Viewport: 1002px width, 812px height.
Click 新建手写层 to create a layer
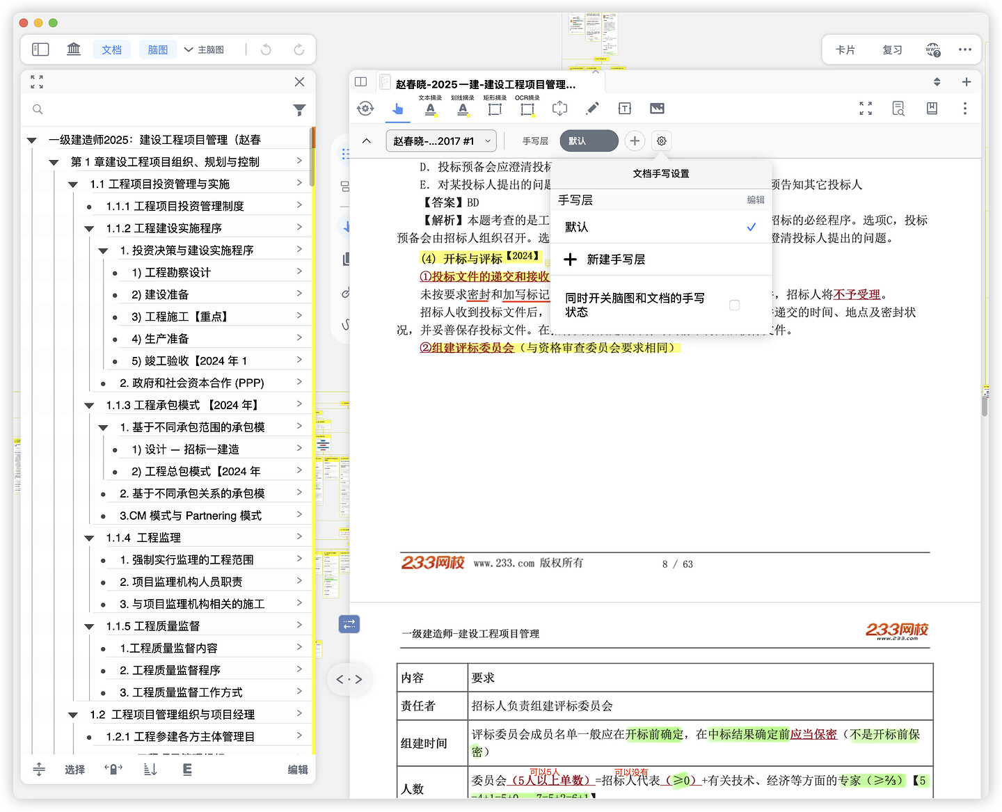(x=661, y=260)
